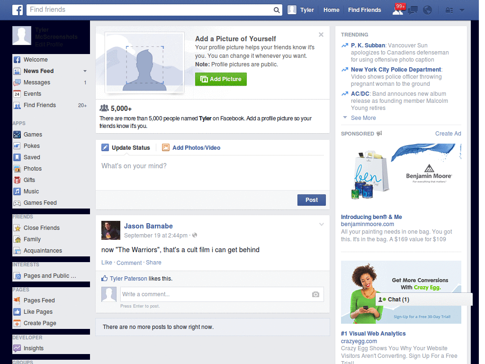Go to Home in top navigation

[x=331, y=10]
